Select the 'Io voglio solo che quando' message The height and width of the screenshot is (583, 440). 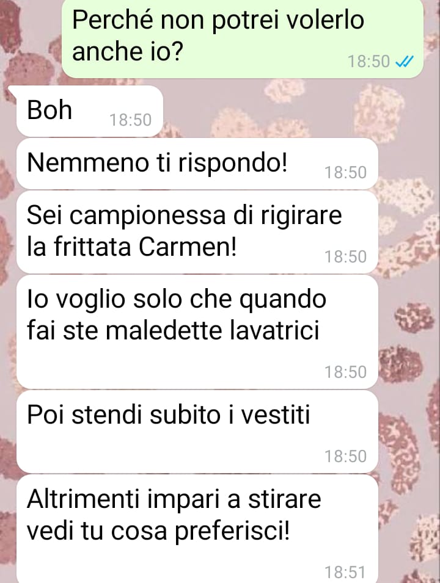[197, 331]
